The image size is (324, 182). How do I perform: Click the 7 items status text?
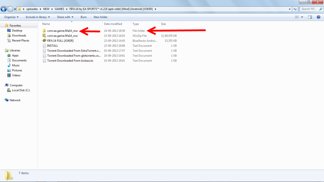(24, 173)
